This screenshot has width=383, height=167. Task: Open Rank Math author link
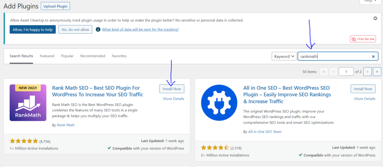(x=66, y=125)
